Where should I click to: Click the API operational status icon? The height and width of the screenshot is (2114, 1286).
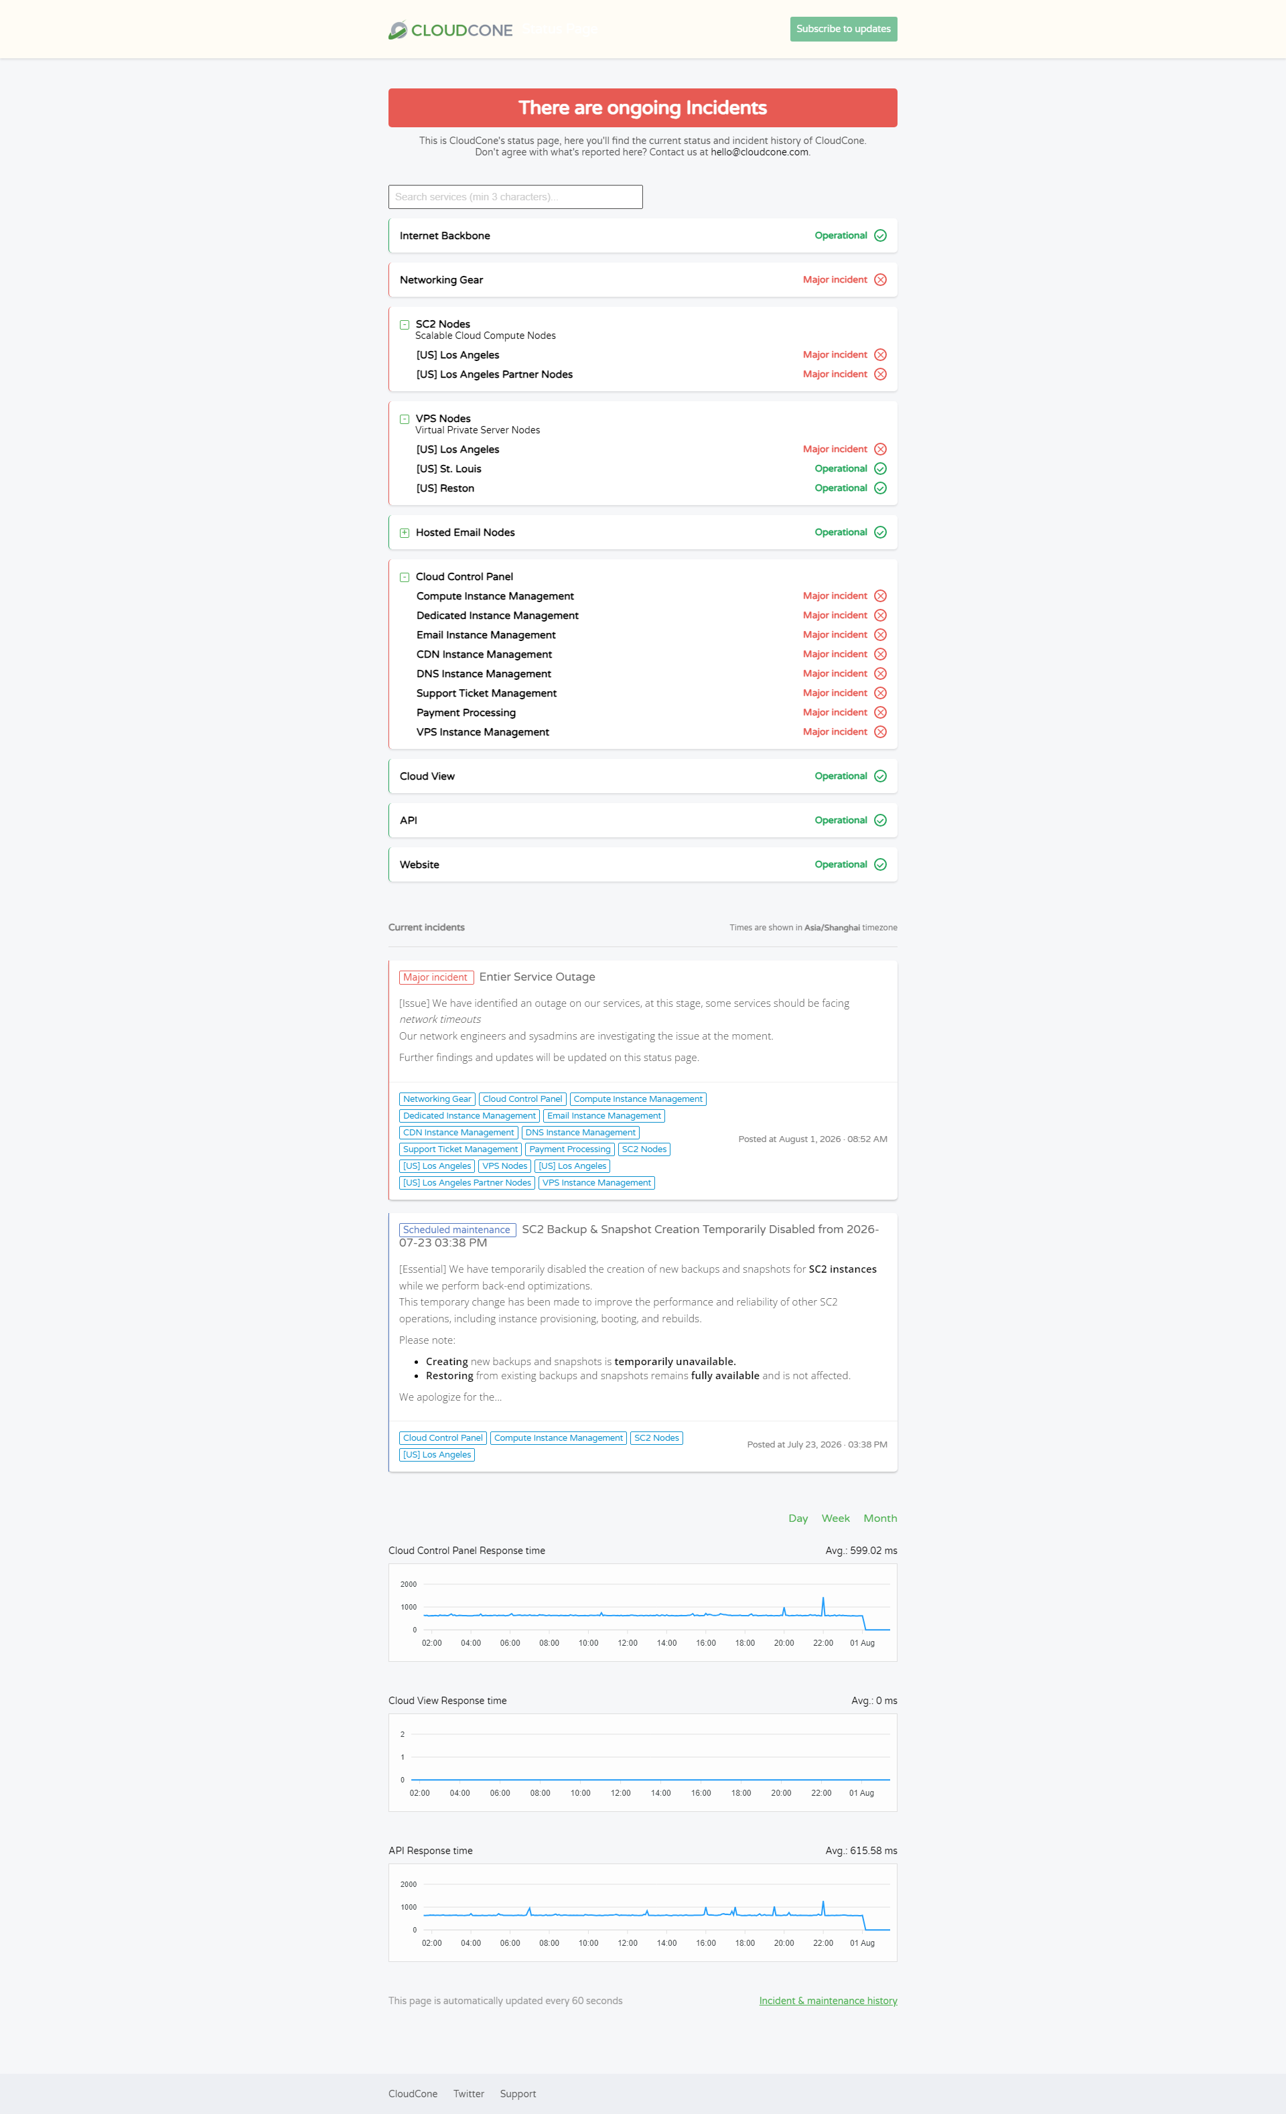tap(880, 821)
